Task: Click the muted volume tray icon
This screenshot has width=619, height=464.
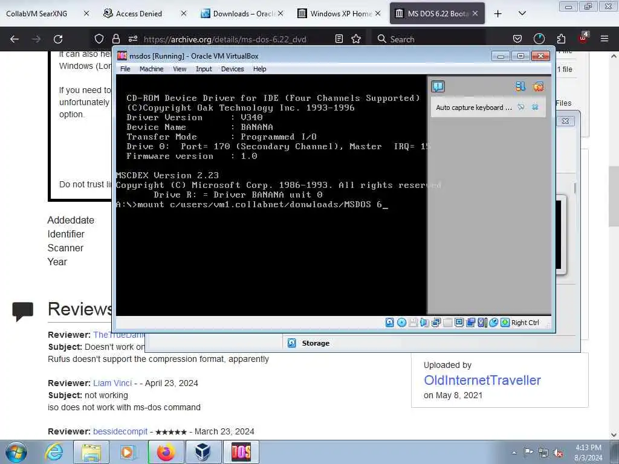Action: click(558, 453)
